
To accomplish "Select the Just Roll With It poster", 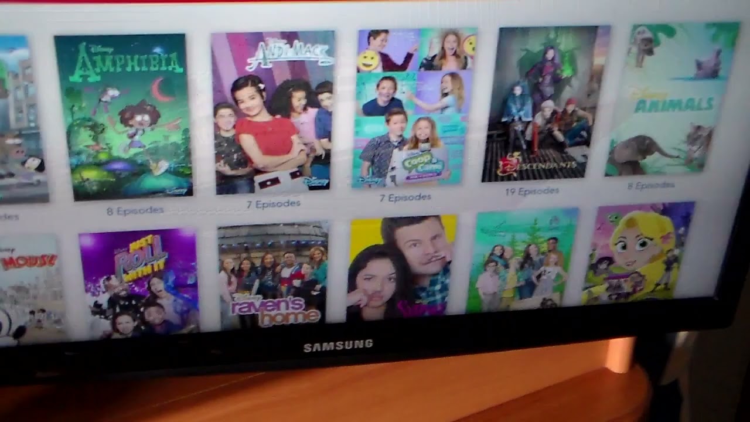I will point(139,283).
